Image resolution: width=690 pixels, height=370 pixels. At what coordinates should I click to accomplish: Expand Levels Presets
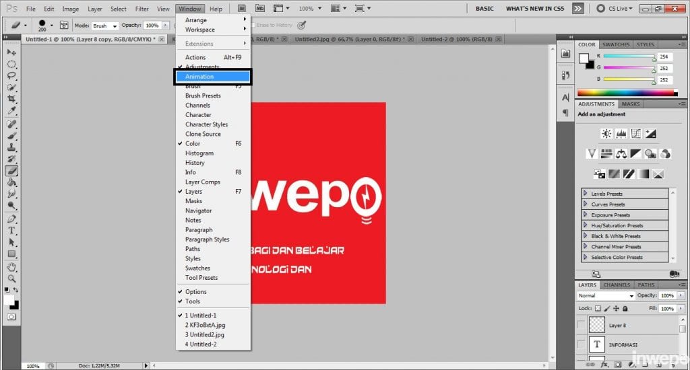(x=586, y=193)
